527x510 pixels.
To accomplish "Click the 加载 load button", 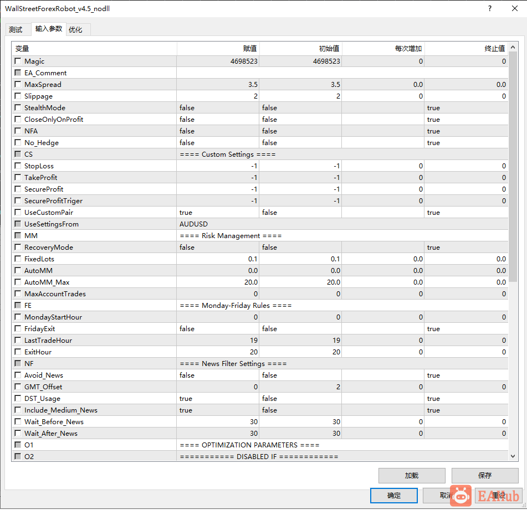I will [412, 476].
